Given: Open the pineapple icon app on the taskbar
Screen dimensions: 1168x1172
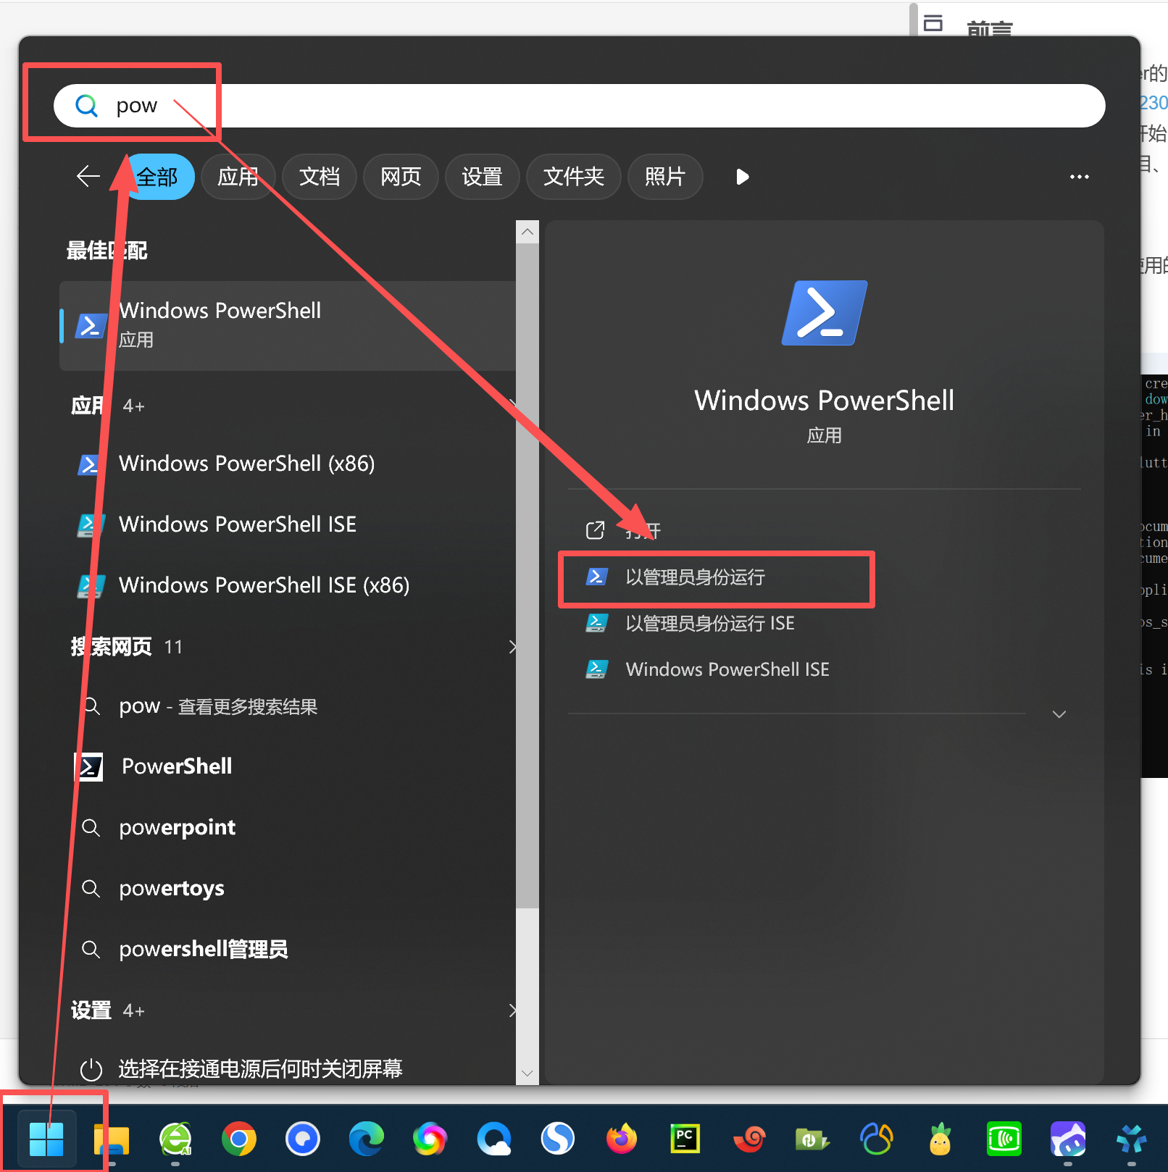Looking at the screenshot, I should [x=940, y=1139].
